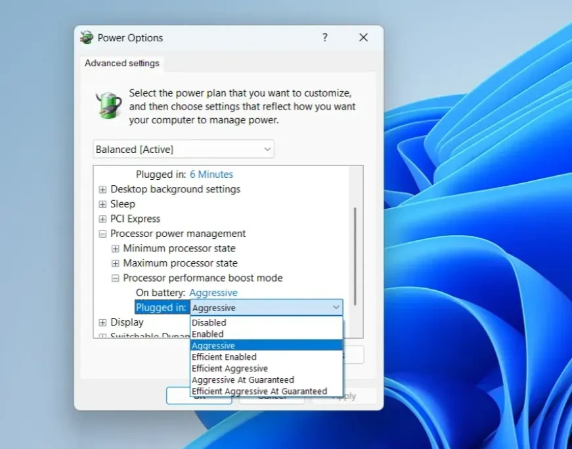
Task: Click the large green battery plug icon
Action: pyautogui.click(x=109, y=106)
